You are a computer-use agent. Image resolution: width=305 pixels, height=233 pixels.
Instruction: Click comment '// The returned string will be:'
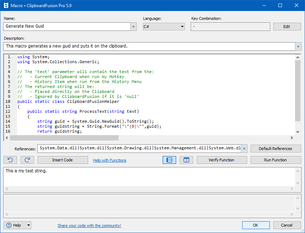click(x=56, y=87)
